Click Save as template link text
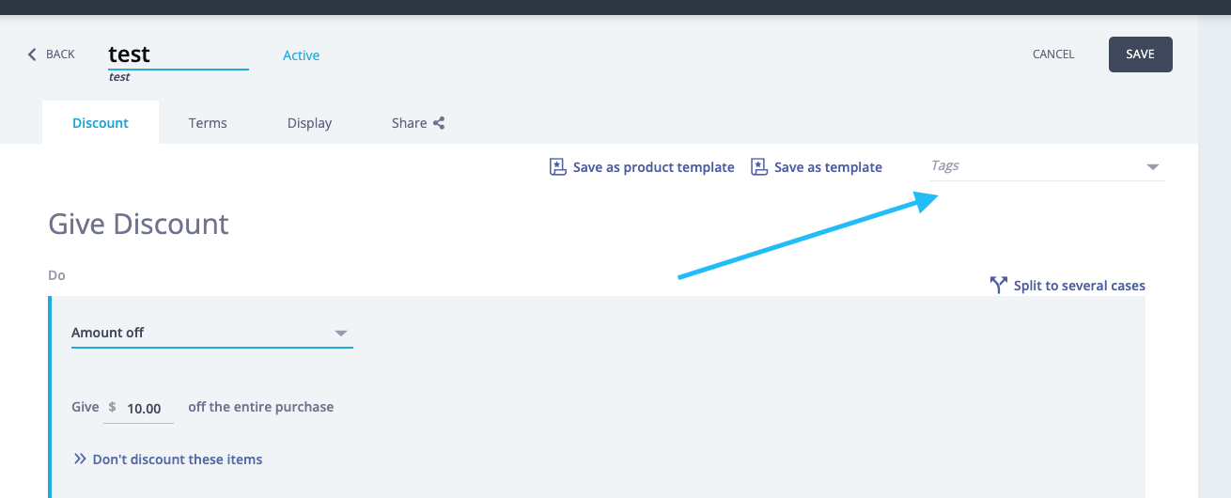 [x=828, y=167]
